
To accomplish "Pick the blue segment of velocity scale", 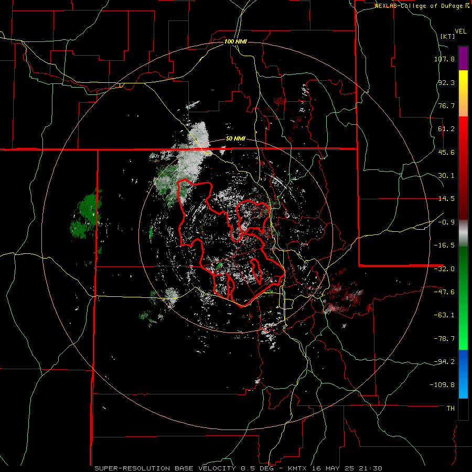I will (463, 374).
